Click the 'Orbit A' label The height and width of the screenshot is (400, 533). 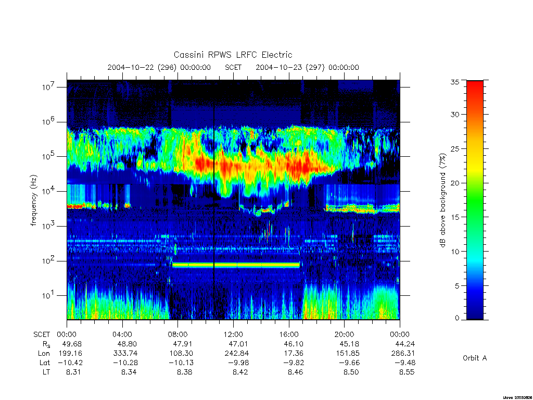coord(475,358)
